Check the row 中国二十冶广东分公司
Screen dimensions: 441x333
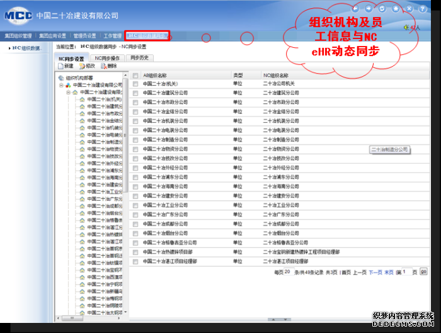(135, 215)
